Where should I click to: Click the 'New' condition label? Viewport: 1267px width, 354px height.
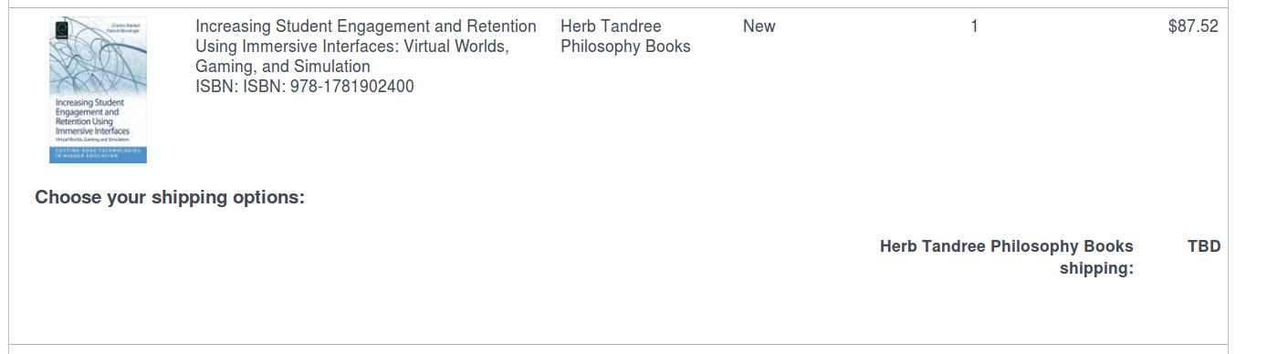[x=759, y=26]
